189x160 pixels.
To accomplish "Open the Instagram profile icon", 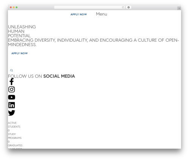I will click(12, 89).
